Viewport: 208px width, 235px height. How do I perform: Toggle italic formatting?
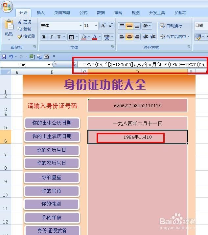click(x=51, y=37)
